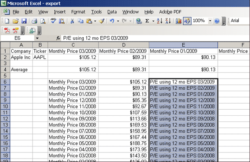The width and height of the screenshot is (250, 162).
Task: Open the AutoSum functions dropdown arrow
Action: click(153, 21)
